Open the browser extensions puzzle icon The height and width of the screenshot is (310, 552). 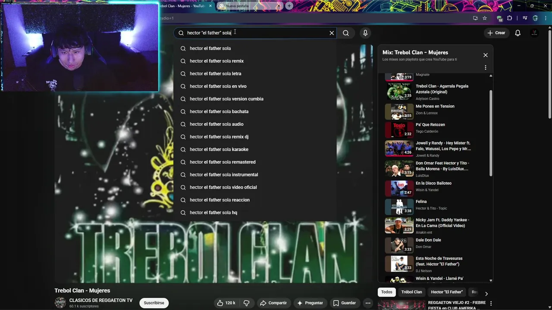[x=510, y=18]
